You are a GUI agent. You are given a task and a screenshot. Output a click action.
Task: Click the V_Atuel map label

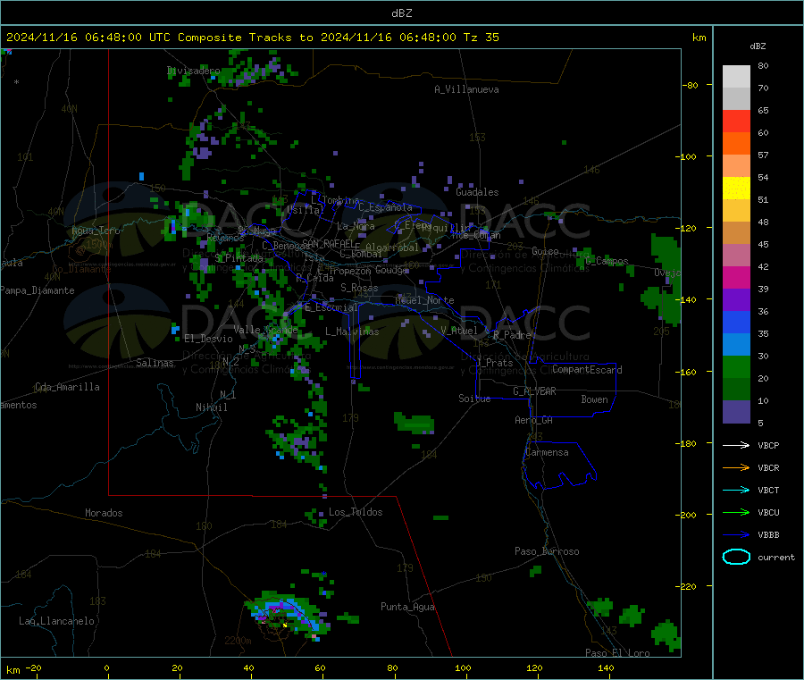[x=459, y=331]
